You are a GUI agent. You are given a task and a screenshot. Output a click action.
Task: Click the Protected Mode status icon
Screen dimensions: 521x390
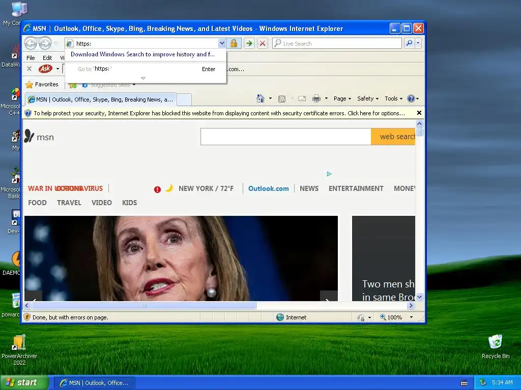(361, 317)
